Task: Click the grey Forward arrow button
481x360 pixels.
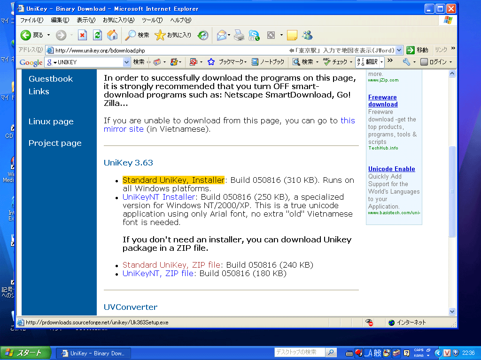Action: pos(61,35)
